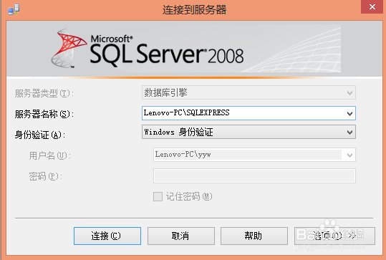Expand the 用户名 dropdown arrow
386x260 pixels.
[x=349, y=155]
